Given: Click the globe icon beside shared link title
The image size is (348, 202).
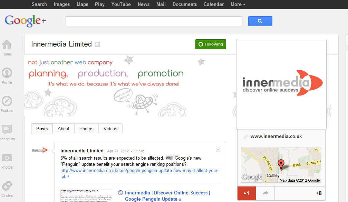Looking at the screenshot, I should [120, 193].
